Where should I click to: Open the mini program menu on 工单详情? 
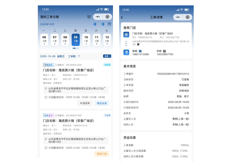178,17
